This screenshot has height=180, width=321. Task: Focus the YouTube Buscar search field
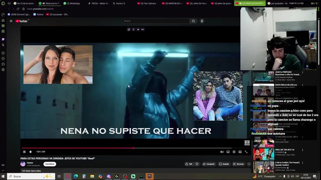[156, 21]
